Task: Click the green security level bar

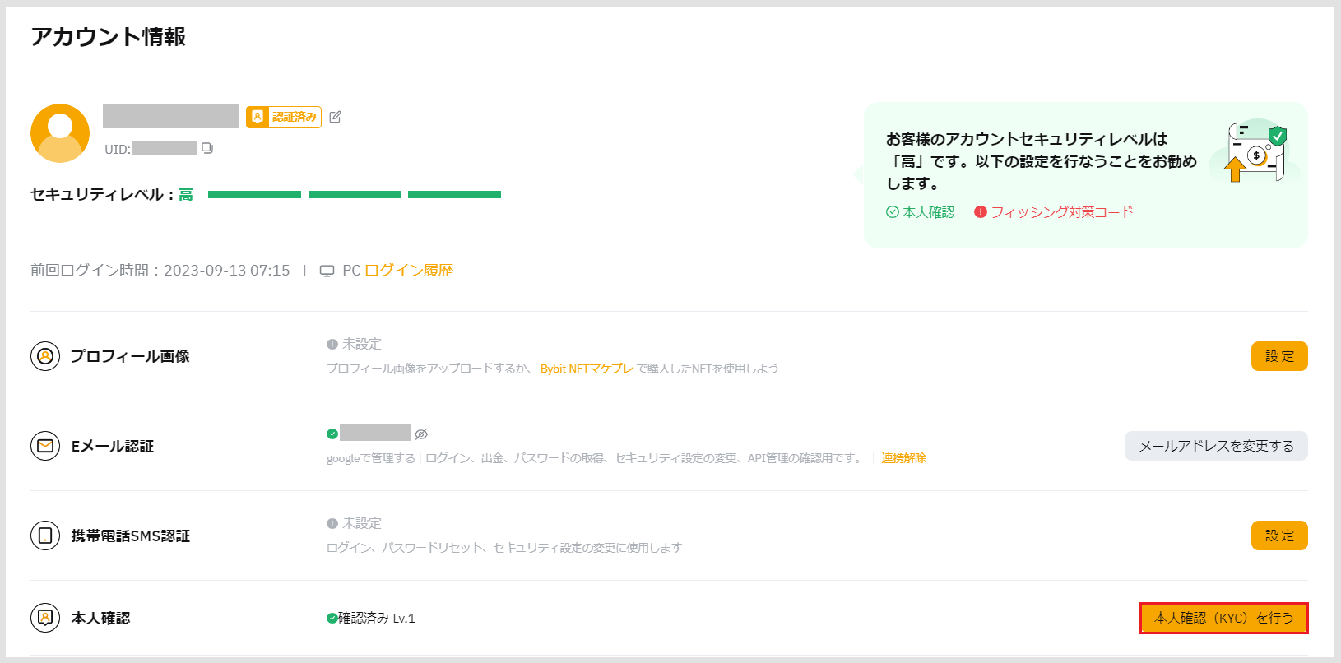Action: tap(354, 195)
